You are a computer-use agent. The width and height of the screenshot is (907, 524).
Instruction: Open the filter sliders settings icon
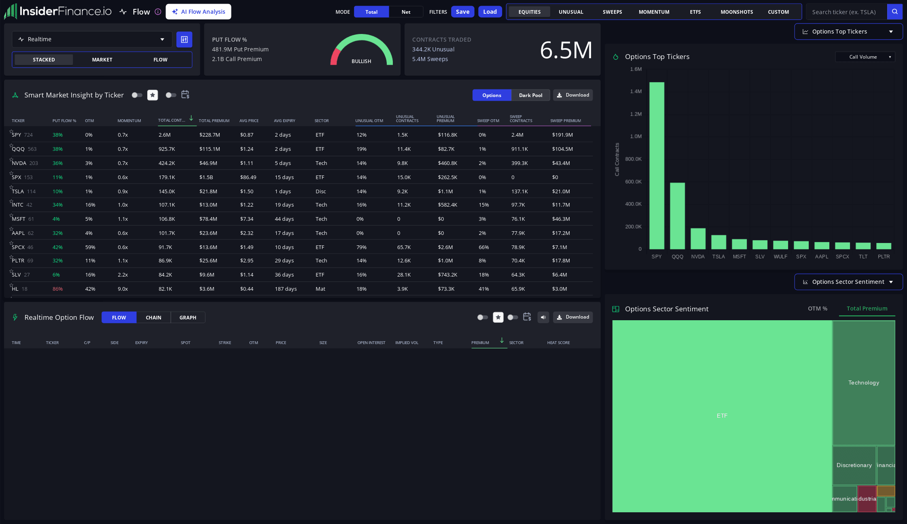coord(184,39)
